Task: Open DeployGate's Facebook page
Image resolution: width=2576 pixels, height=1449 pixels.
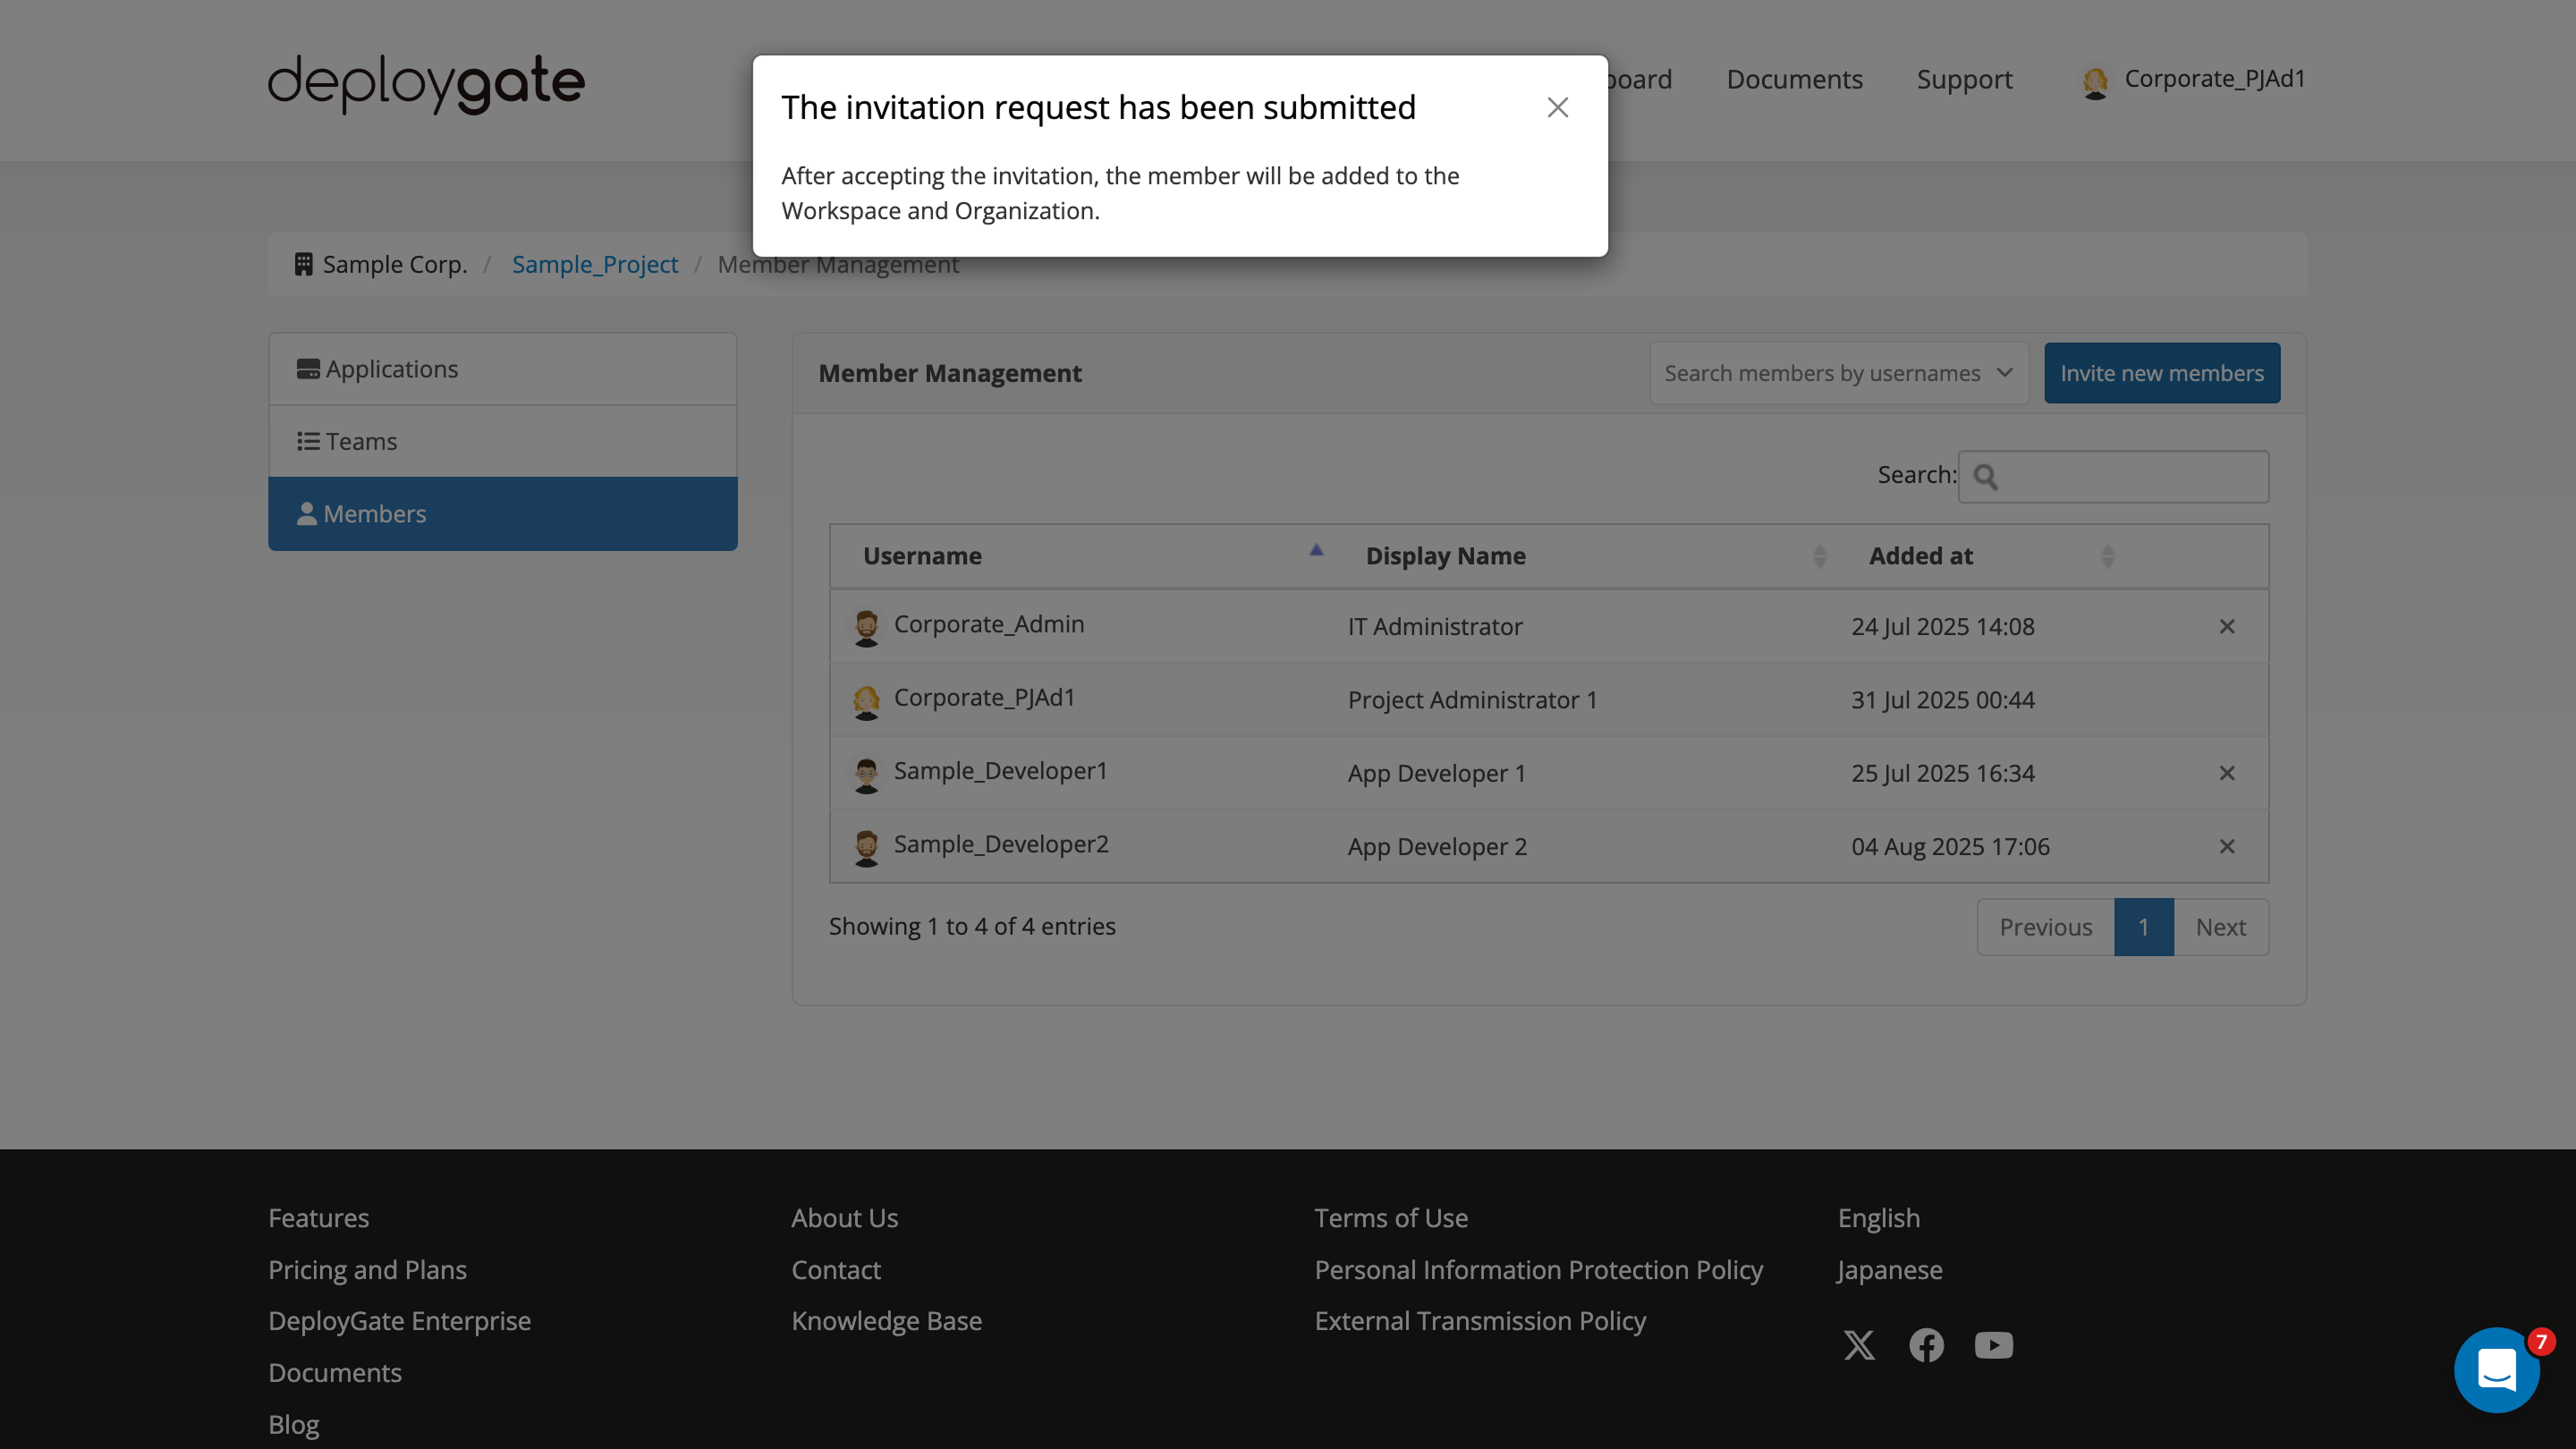Action: (x=1927, y=1345)
